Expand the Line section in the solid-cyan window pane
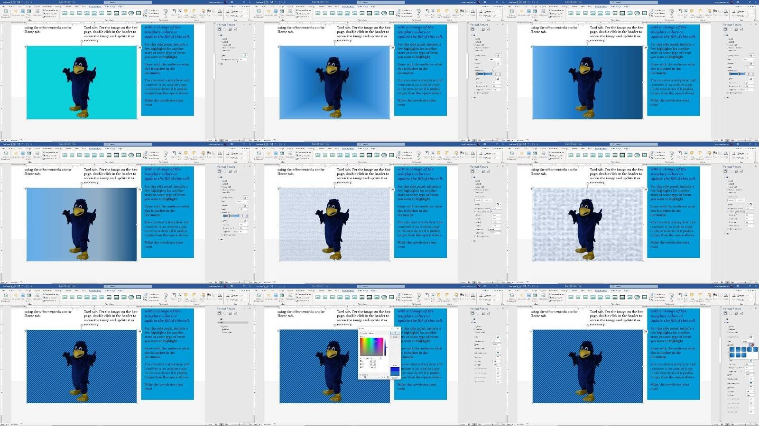Viewport: 759px width, 426px height. [x=221, y=63]
